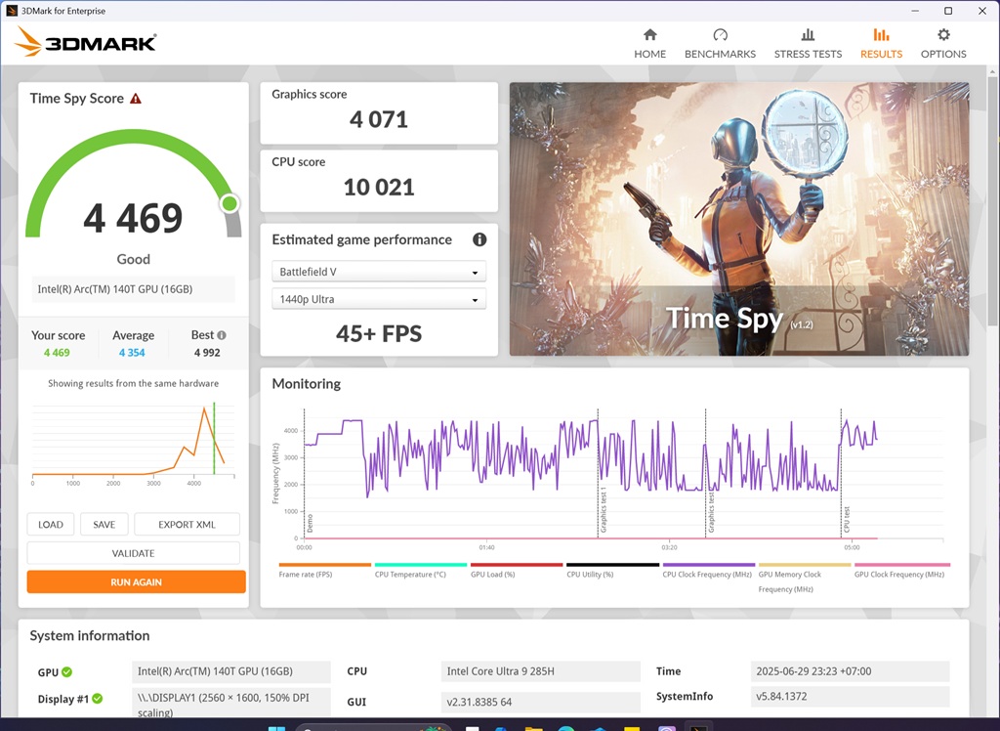Click the Monitoring heading
This screenshot has width=1000, height=731.
pos(306,384)
